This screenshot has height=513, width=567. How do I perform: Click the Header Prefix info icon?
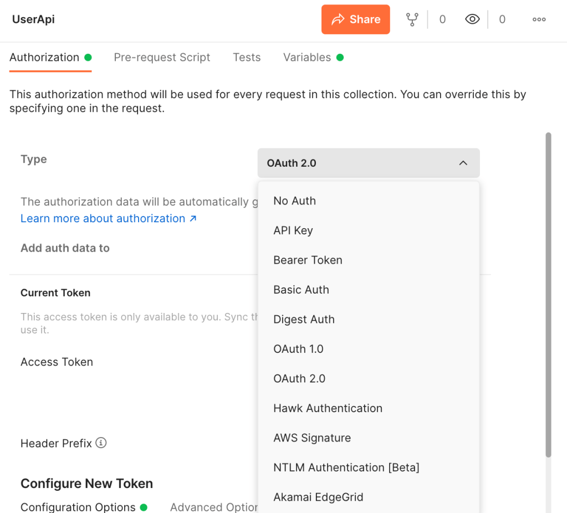point(101,443)
